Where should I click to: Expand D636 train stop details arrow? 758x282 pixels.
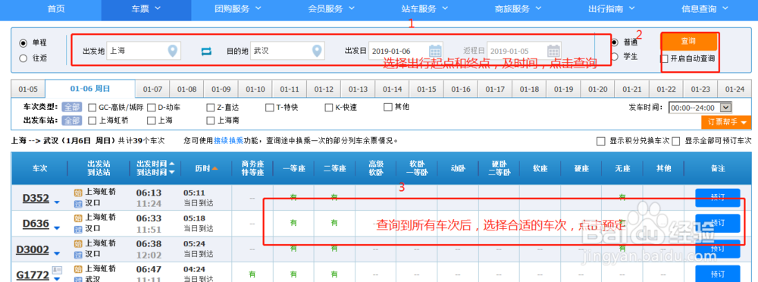point(57,227)
